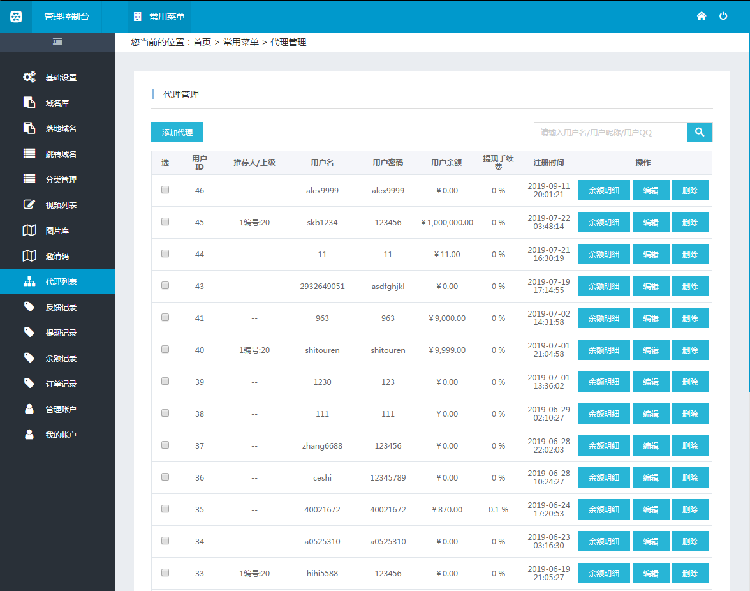Tick the checkbox for user ID 35
The height and width of the screenshot is (591, 750).
point(165,509)
